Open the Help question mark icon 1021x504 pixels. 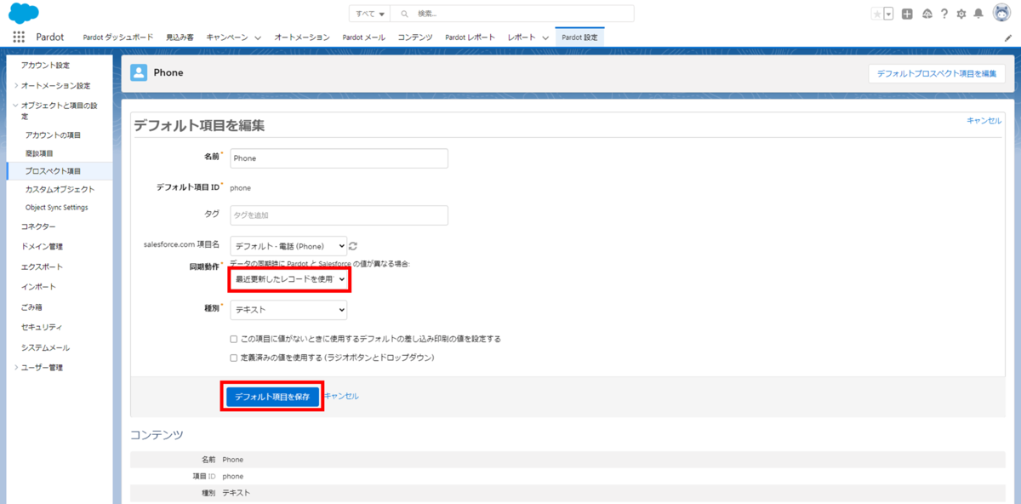(944, 14)
